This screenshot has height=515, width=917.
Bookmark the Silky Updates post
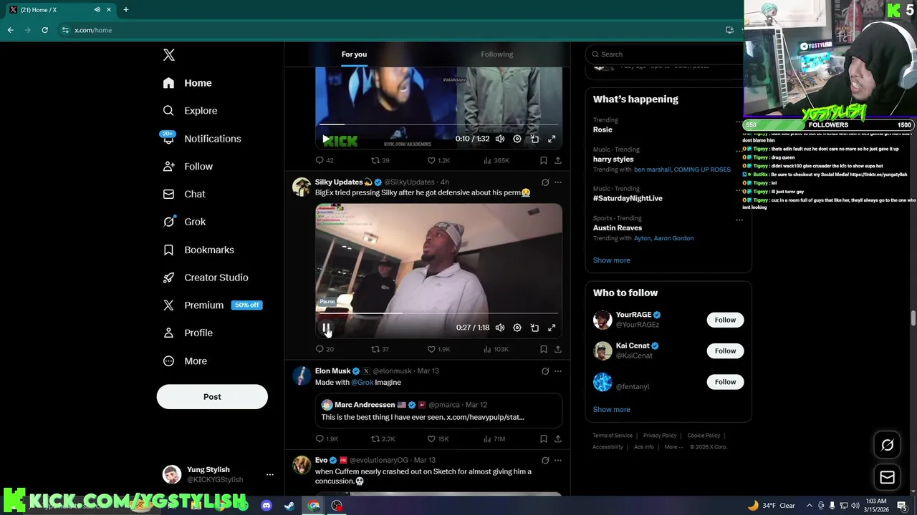(x=544, y=349)
